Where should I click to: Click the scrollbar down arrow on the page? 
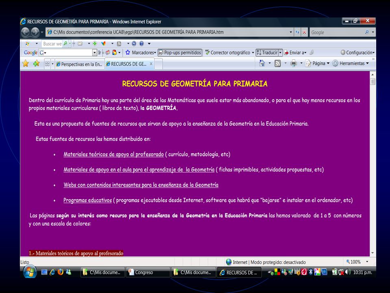point(373,253)
